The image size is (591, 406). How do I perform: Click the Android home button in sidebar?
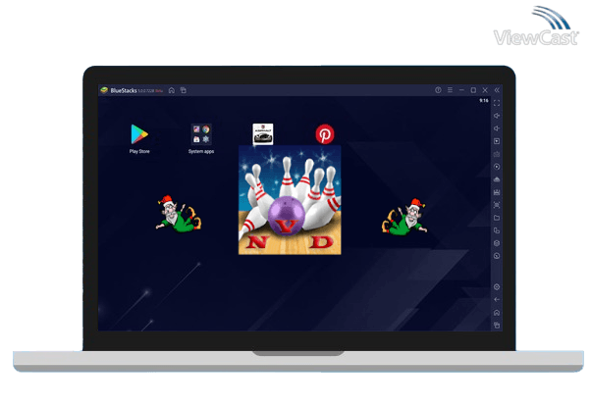pos(497,313)
